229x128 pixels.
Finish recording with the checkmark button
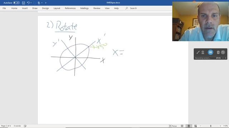[223, 52]
